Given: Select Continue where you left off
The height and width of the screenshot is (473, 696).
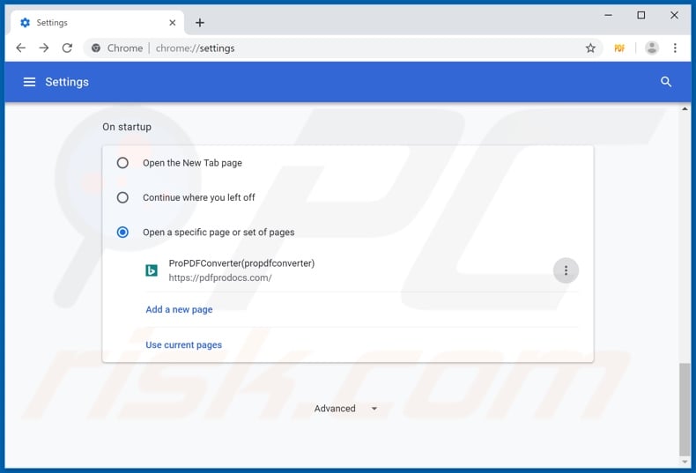Looking at the screenshot, I should coord(122,197).
